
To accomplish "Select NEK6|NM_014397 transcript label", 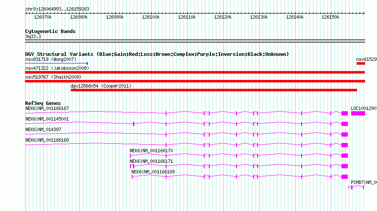I will 43,129.
